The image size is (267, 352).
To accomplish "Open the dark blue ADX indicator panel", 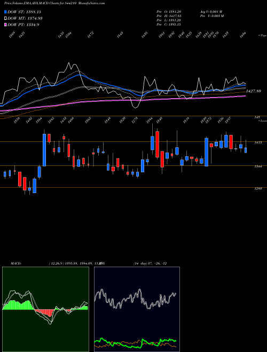I will click(137, 309).
